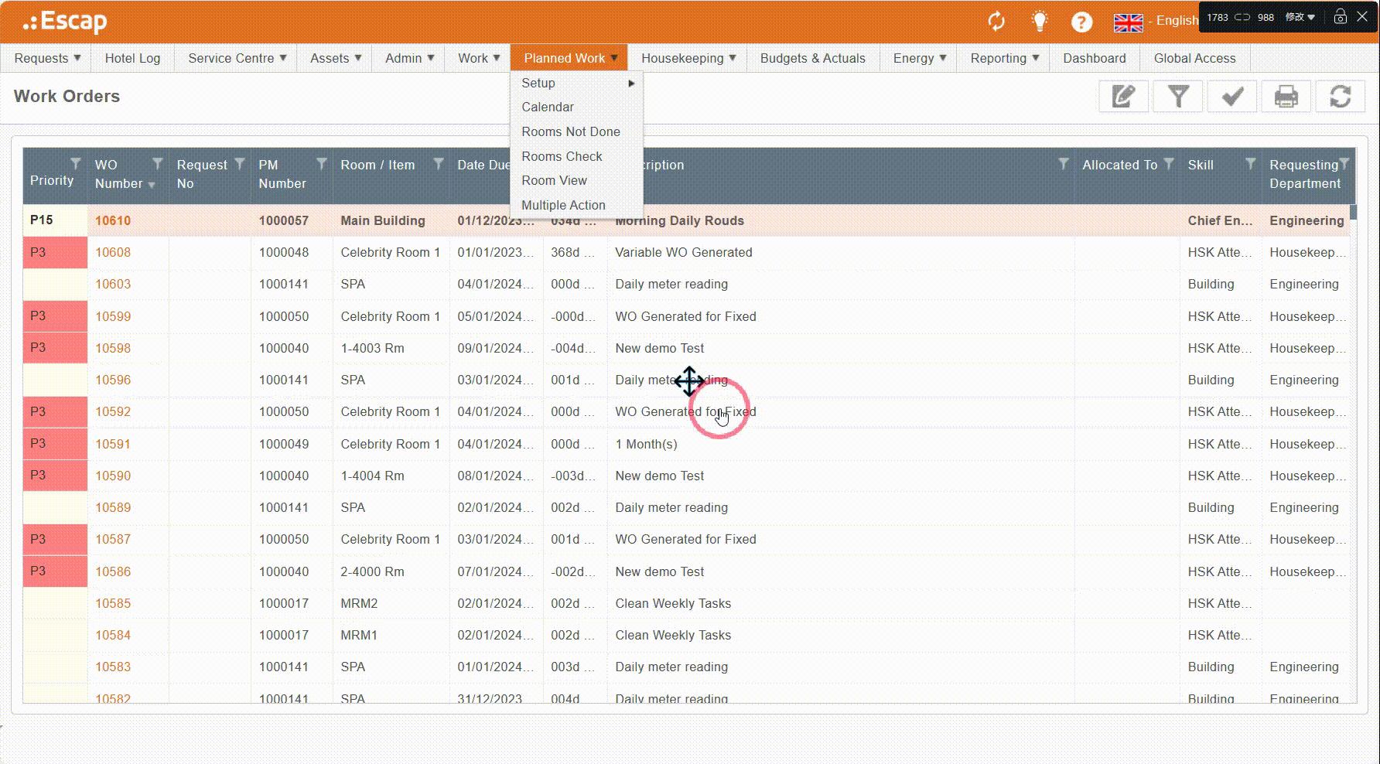This screenshot has width=1380, height=764.
Task: Open work order 10610
Action: click(113, 220)
